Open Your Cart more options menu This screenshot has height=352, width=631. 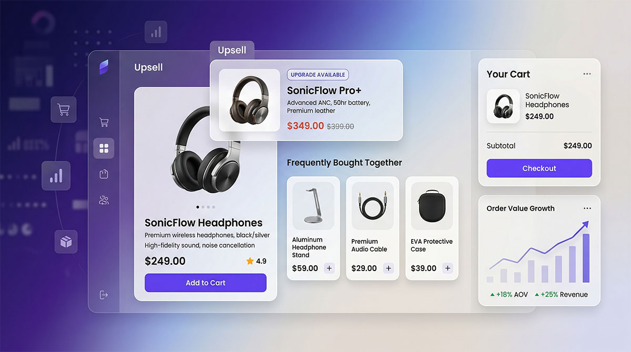(587, 74)
